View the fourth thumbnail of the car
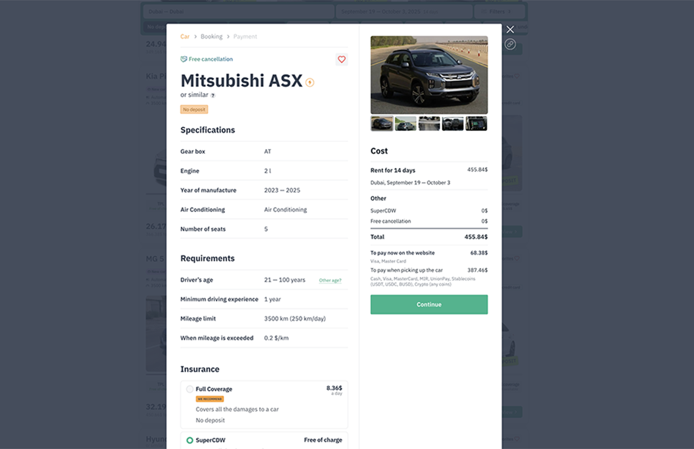 (x=453, y=123)
